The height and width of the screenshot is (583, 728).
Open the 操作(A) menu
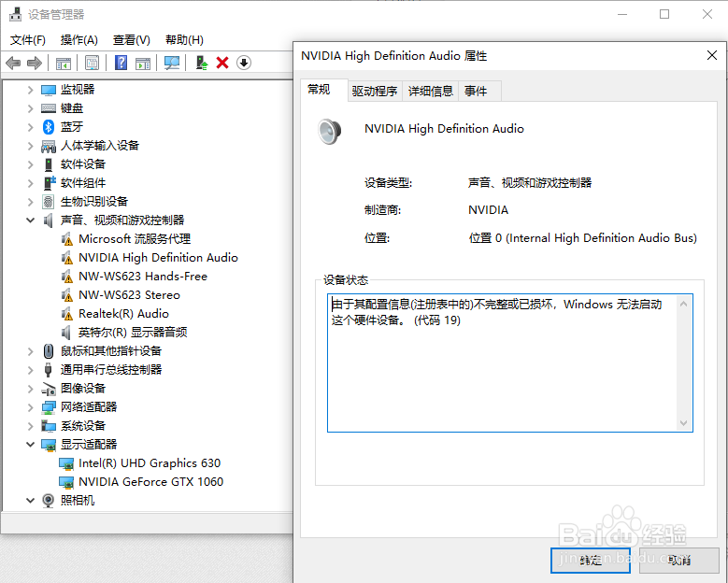(79, 40)
